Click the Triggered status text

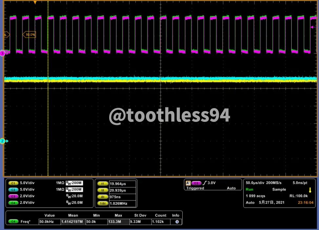(x=195, y=188)
